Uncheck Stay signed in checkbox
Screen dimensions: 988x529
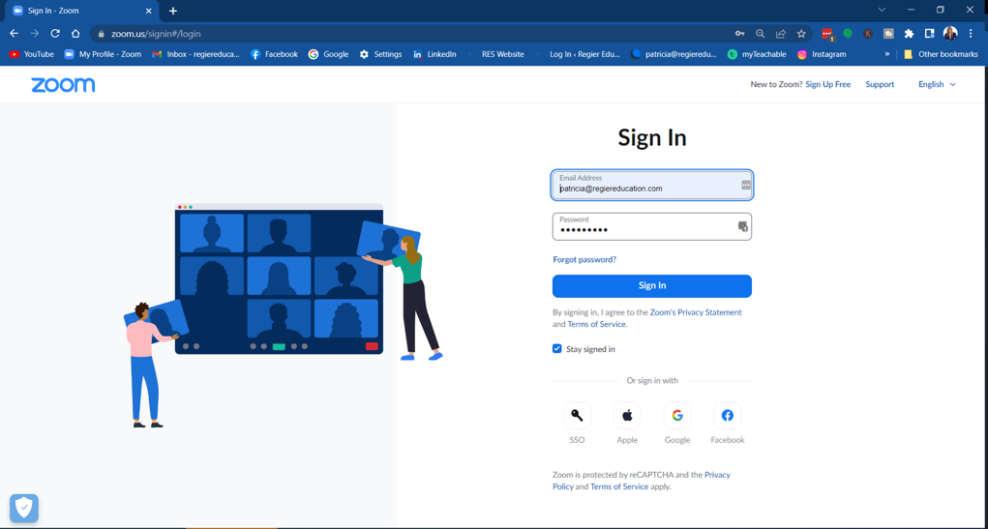(x=557, y=348)
